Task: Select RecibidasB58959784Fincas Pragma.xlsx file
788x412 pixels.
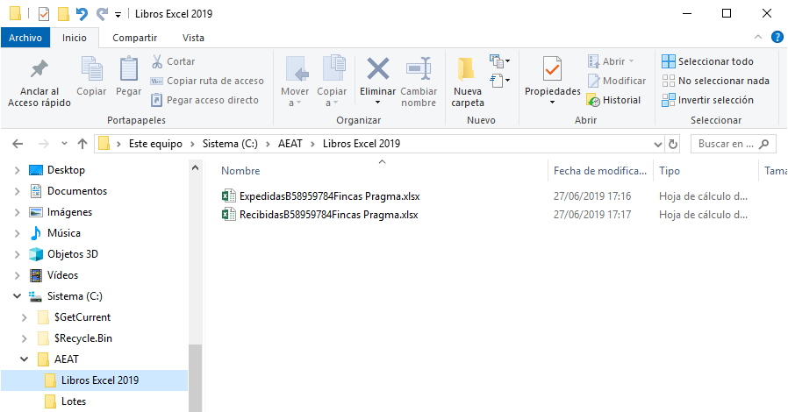Action: click(x=319, y=215)
